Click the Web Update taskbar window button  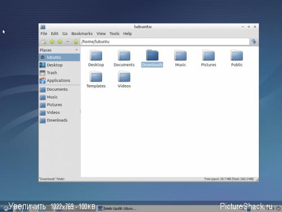click(x=117, y=209)
